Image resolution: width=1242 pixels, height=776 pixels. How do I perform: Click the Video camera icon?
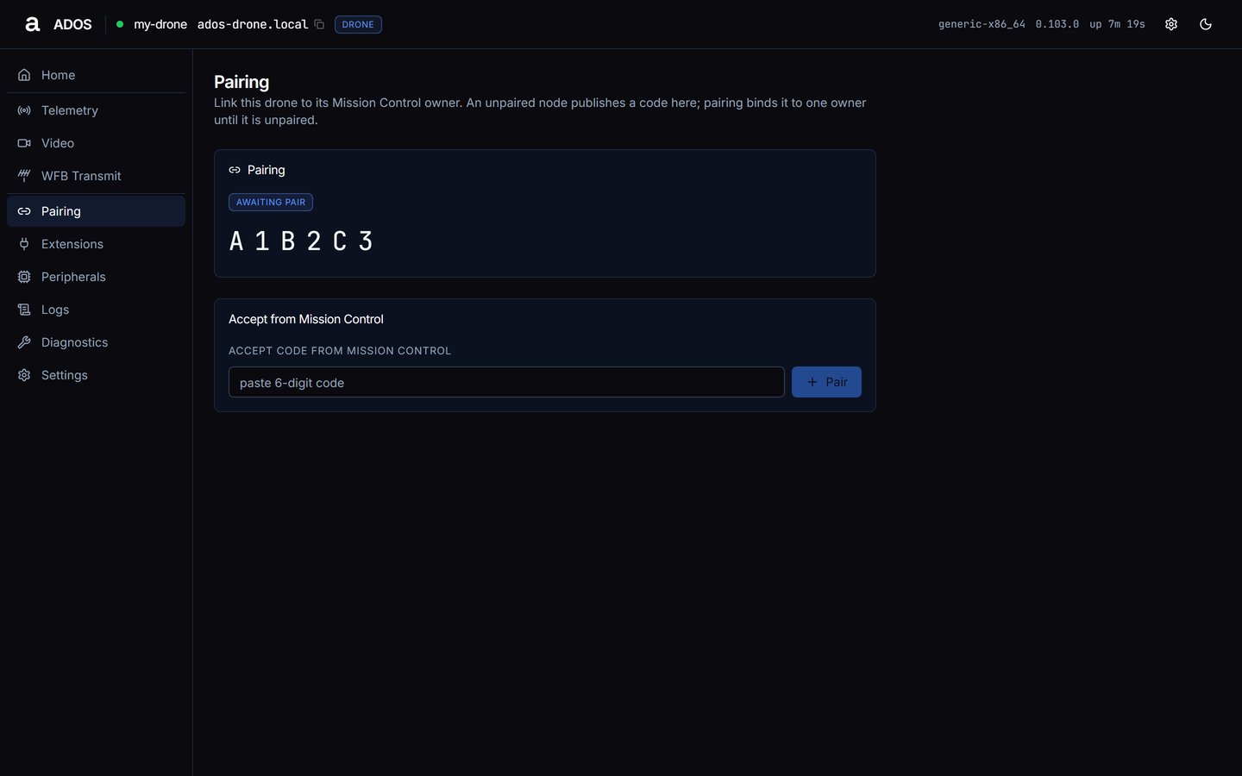24,143
